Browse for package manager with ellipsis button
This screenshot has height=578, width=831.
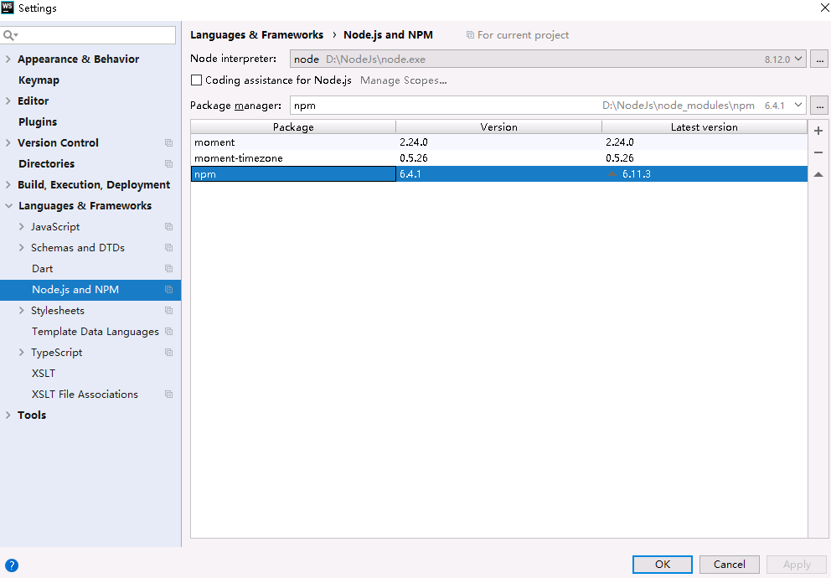coord(819,105)
